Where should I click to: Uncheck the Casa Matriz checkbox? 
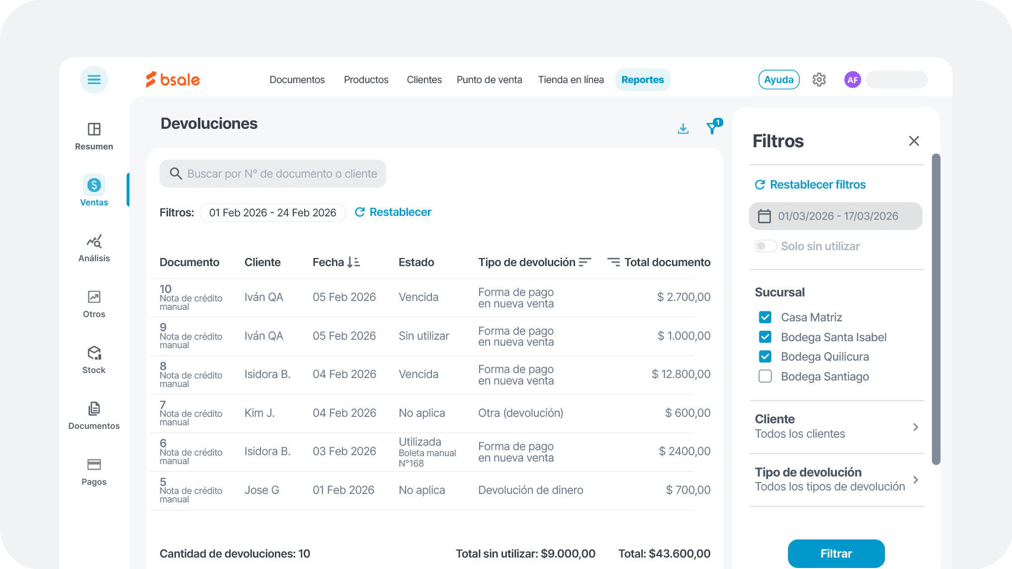pyautogui.click(x=765, y=317)
